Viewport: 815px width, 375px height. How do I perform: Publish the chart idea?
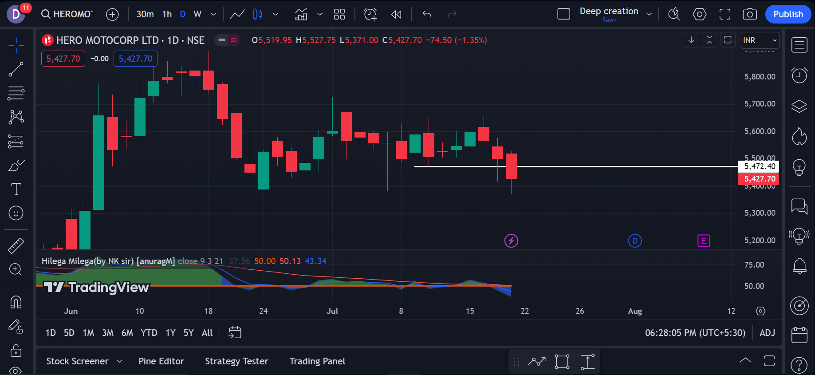click(788, 14)
